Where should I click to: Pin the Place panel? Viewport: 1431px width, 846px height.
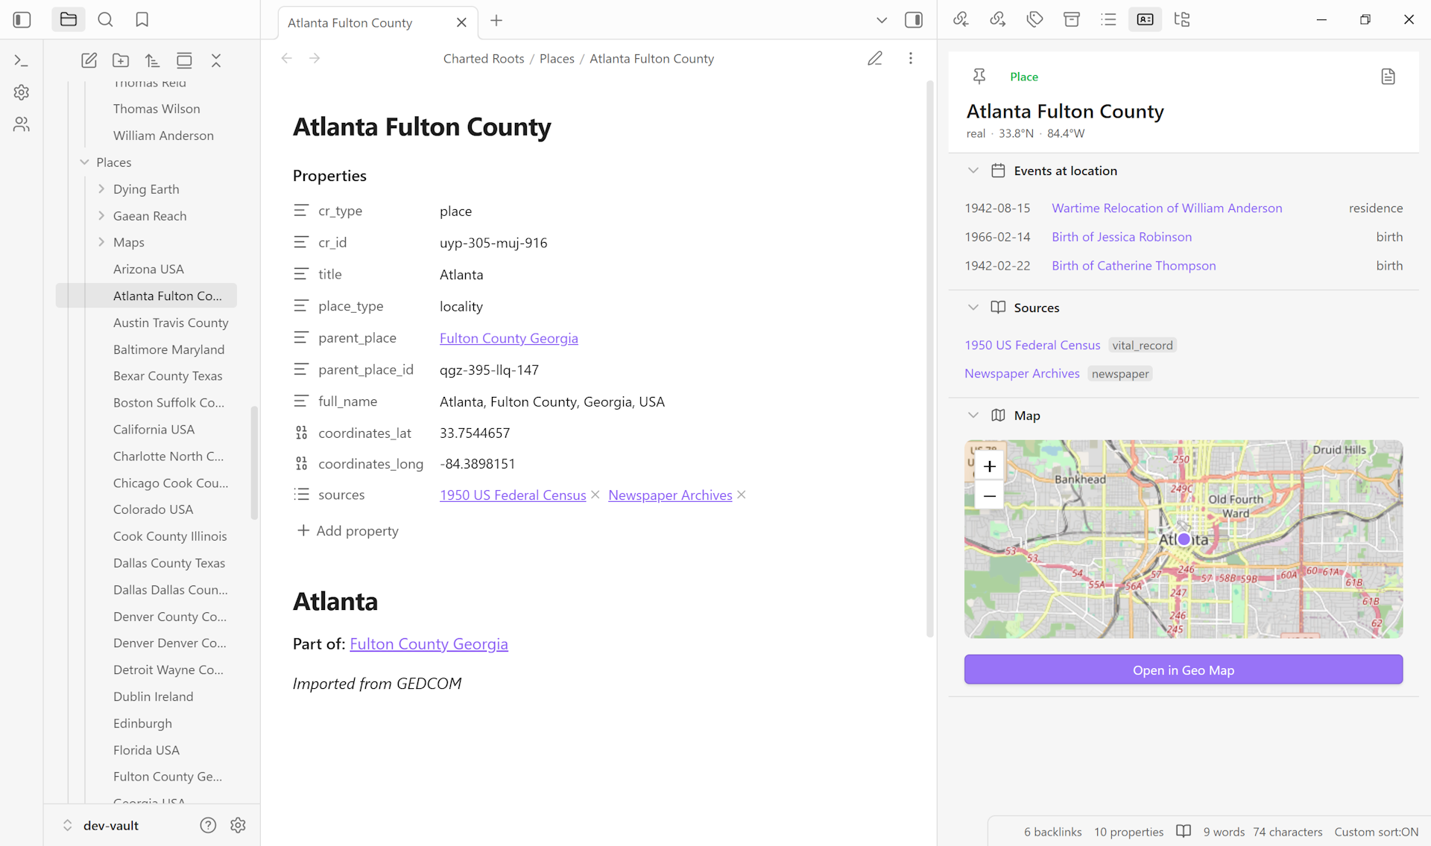click(x=979, y=76)
